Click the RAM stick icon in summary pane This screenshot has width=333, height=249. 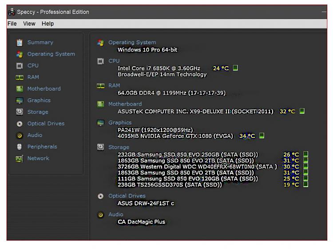click(100, 86)
